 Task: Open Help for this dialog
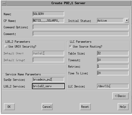coord(123,107)
